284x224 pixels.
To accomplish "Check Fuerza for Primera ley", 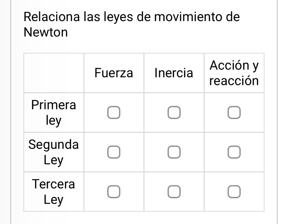I will (x=114, y=112).
